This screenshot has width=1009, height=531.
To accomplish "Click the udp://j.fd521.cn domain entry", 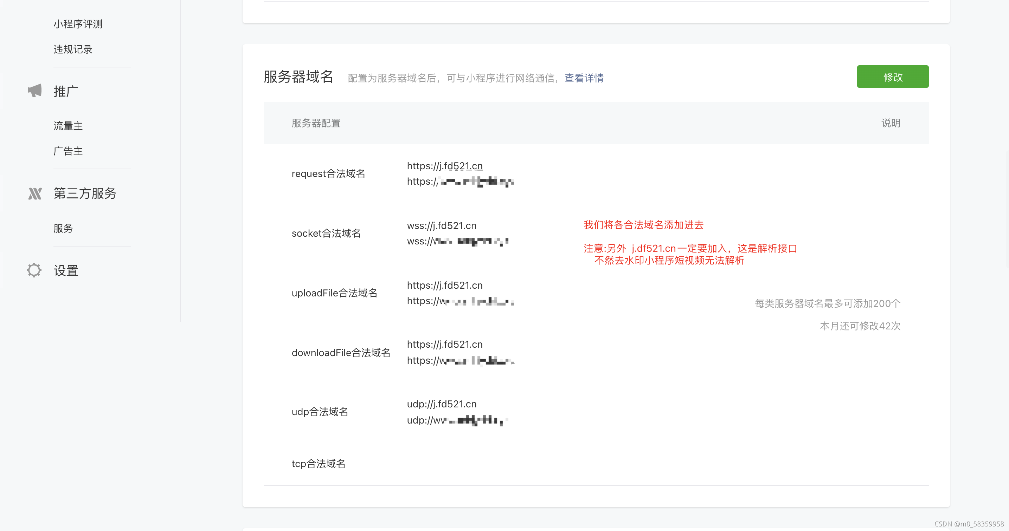I will [x=442, y=404].
